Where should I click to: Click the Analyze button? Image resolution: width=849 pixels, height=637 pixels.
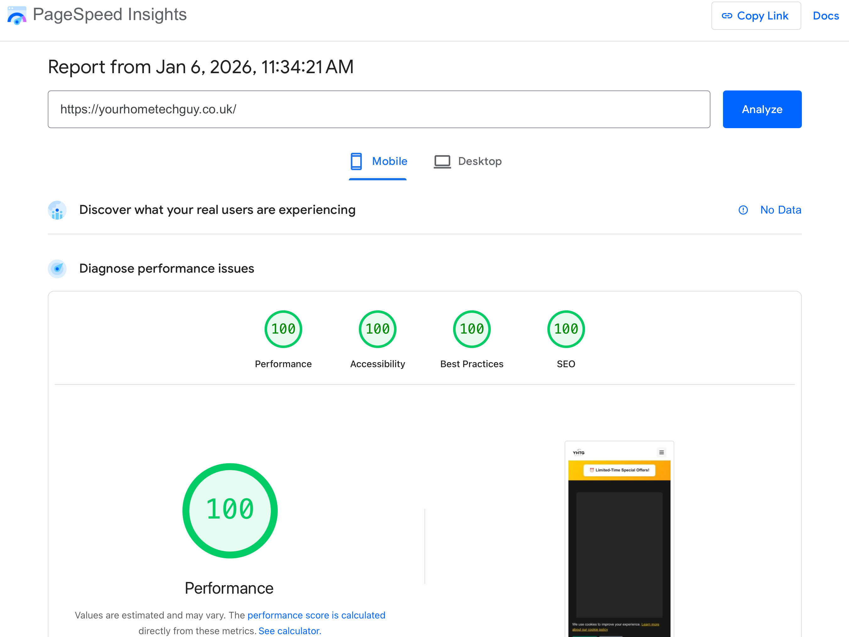[762, 109]
